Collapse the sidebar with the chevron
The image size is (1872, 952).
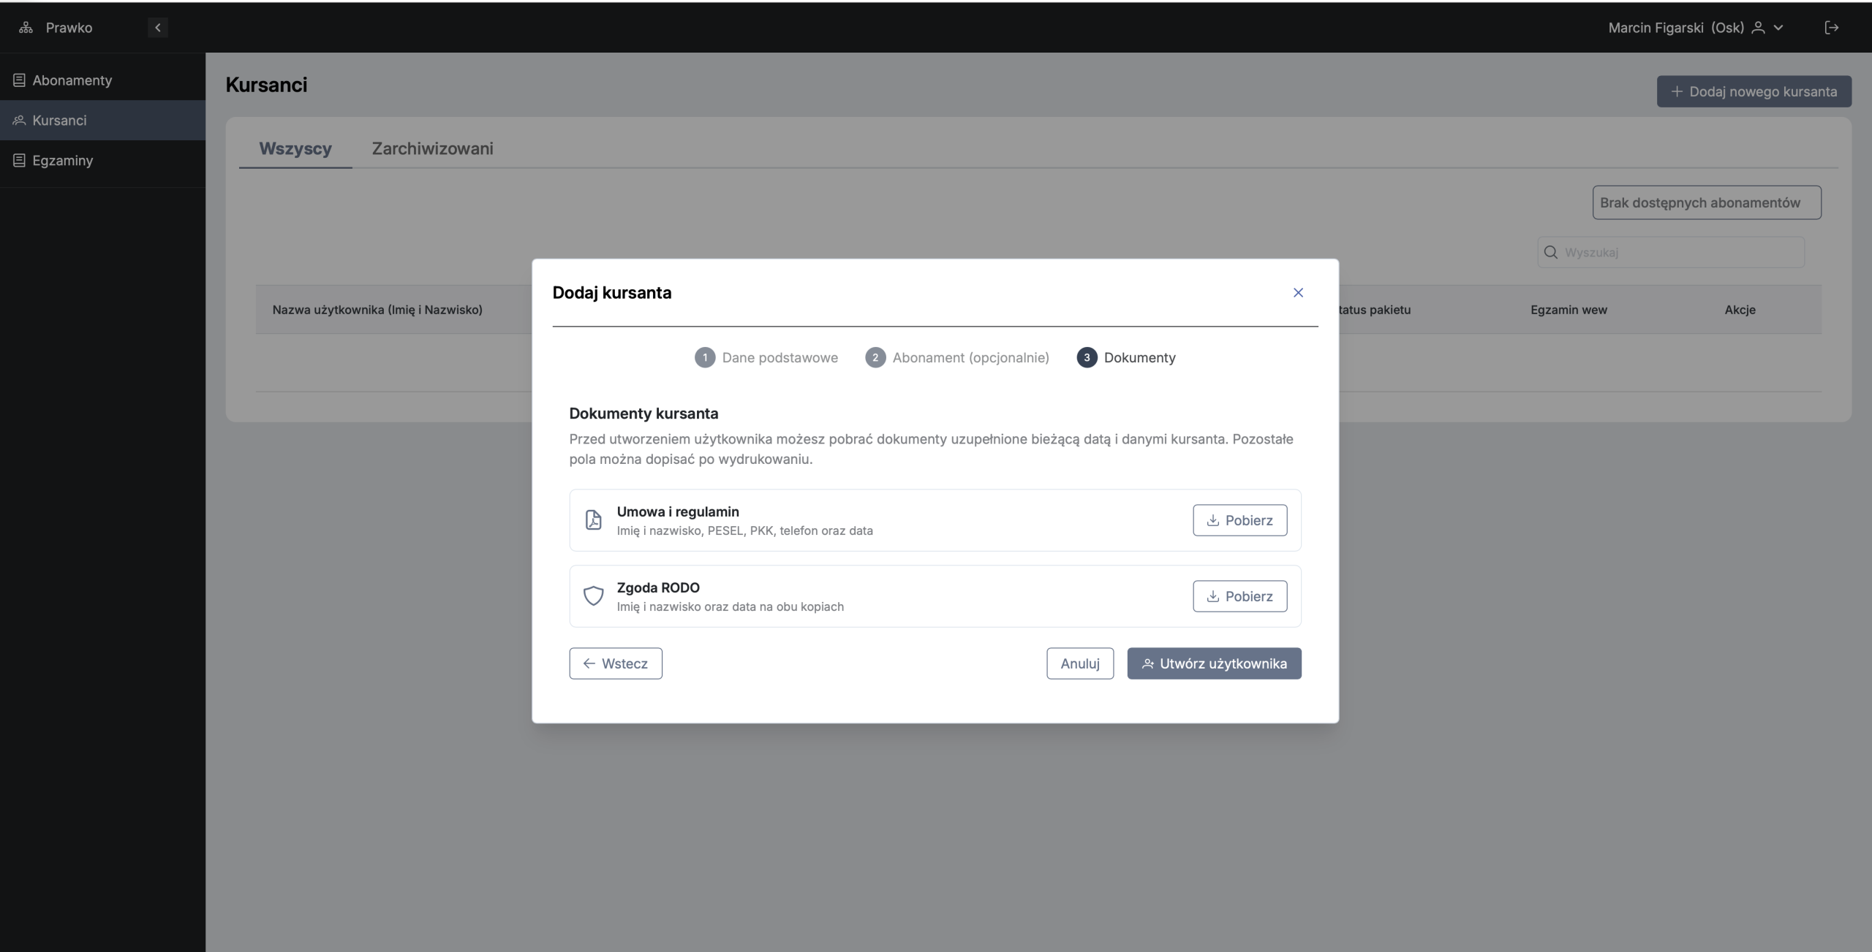tap(157, 28)
